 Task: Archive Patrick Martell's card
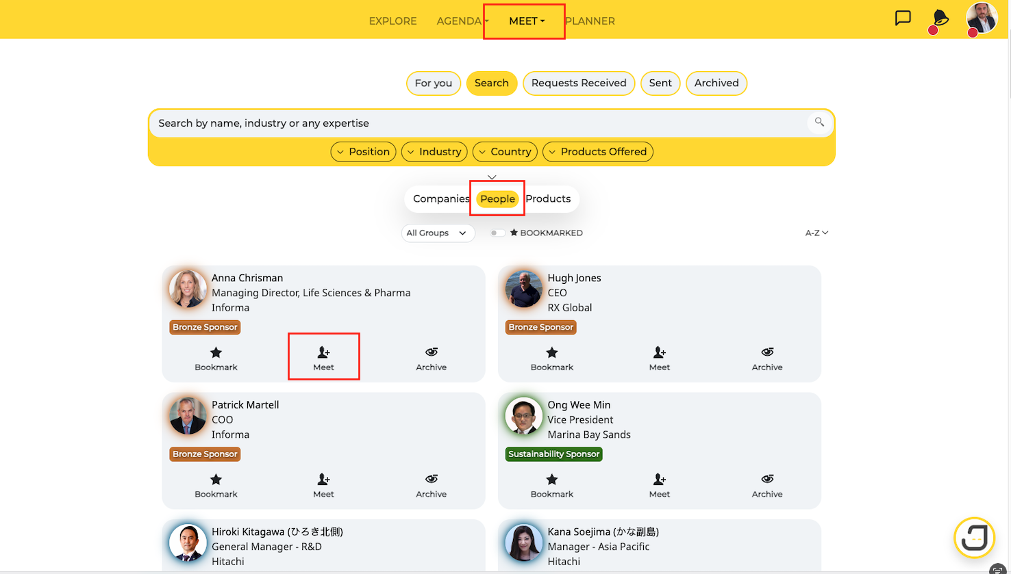pyautogui.click(x=432, y=486)
